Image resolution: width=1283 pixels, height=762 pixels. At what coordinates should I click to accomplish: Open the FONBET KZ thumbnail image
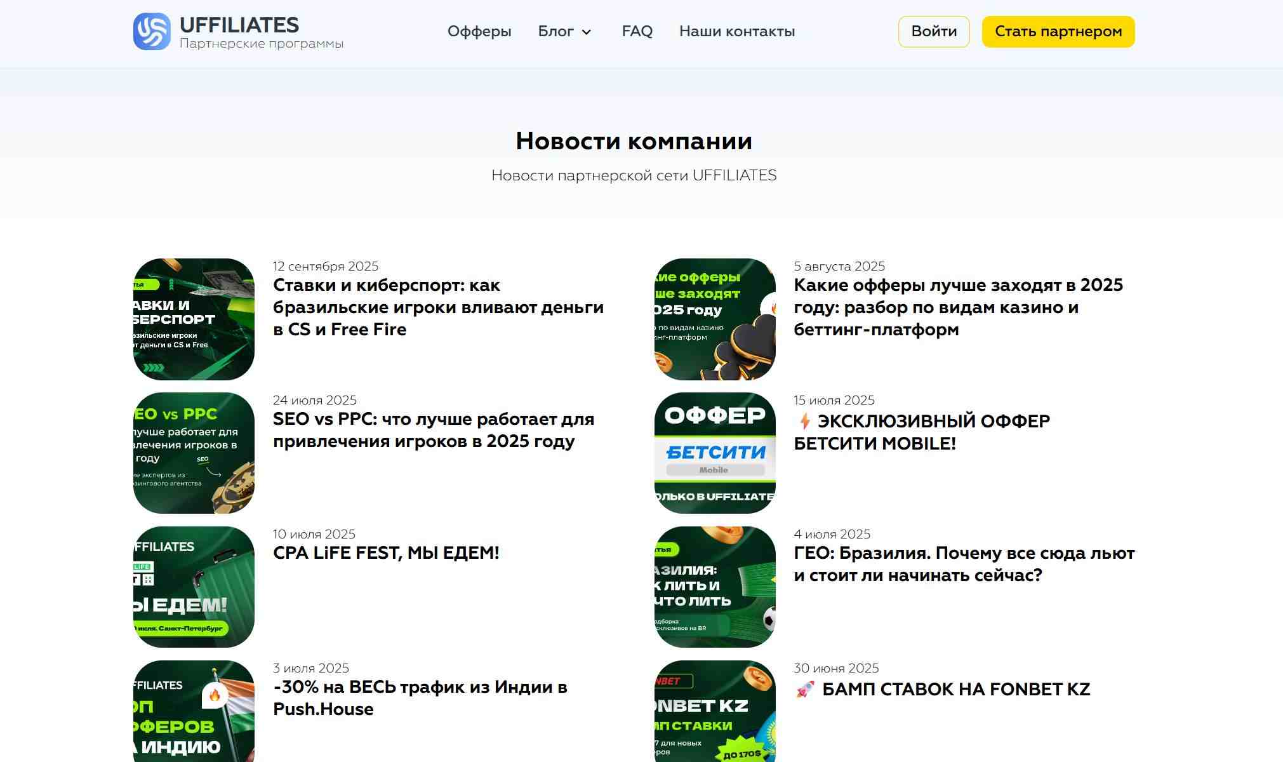(x=715, y=711)
